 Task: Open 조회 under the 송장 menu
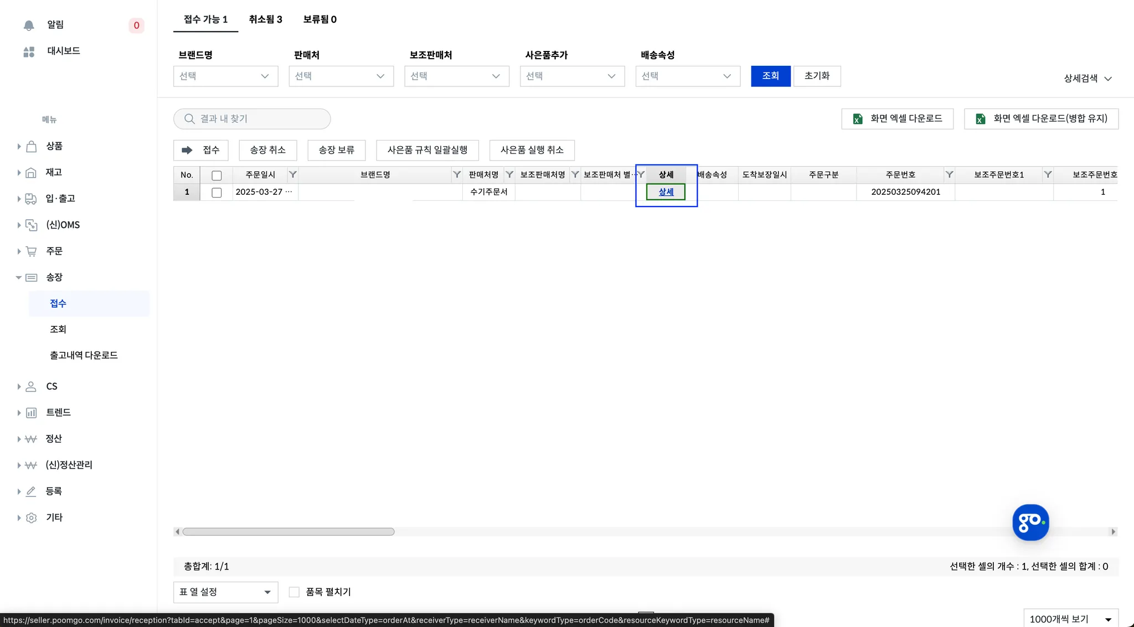(x=58, y=329)
